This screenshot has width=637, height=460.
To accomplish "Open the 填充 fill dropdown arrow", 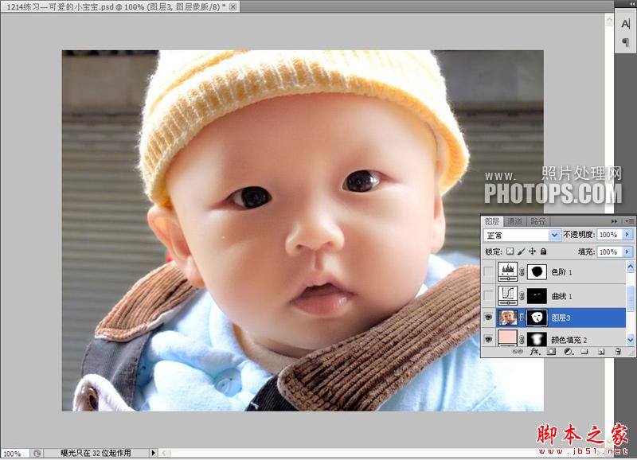I will pyautogui.click(x=627, y=253).
